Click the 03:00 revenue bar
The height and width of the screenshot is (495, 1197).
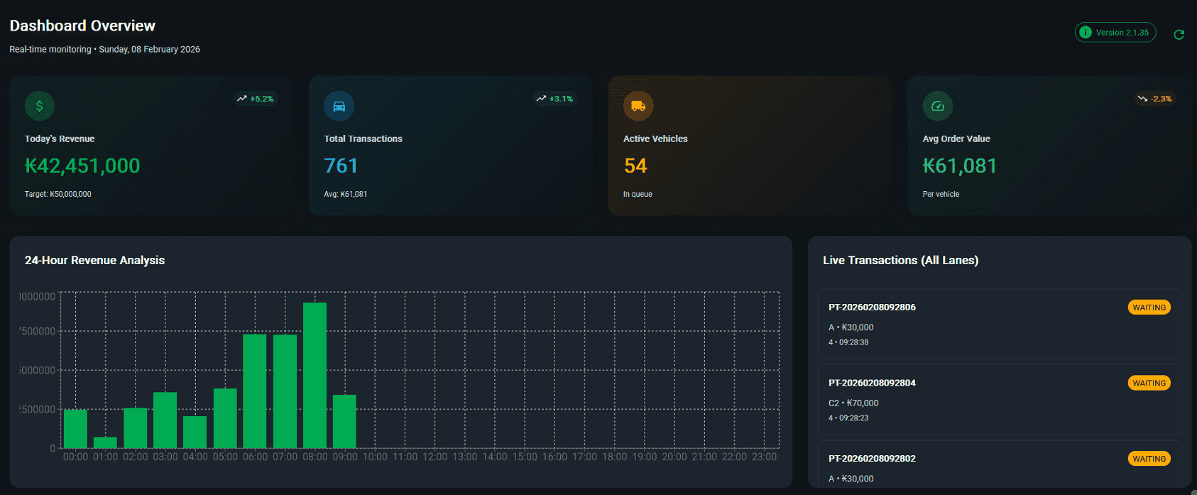[165, 420]
